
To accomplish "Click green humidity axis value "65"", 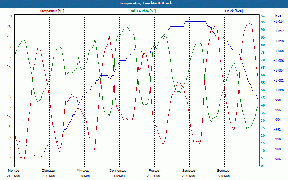I will click(263, 68).
